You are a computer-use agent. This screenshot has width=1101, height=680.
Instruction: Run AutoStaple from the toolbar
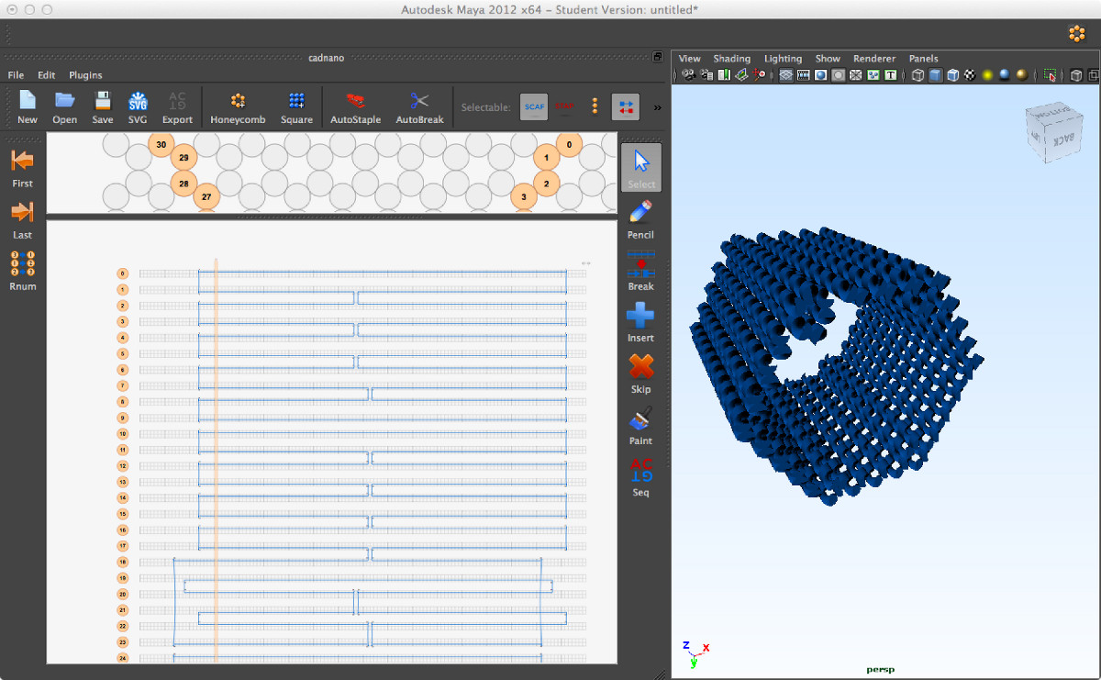[x=355, y=102]
